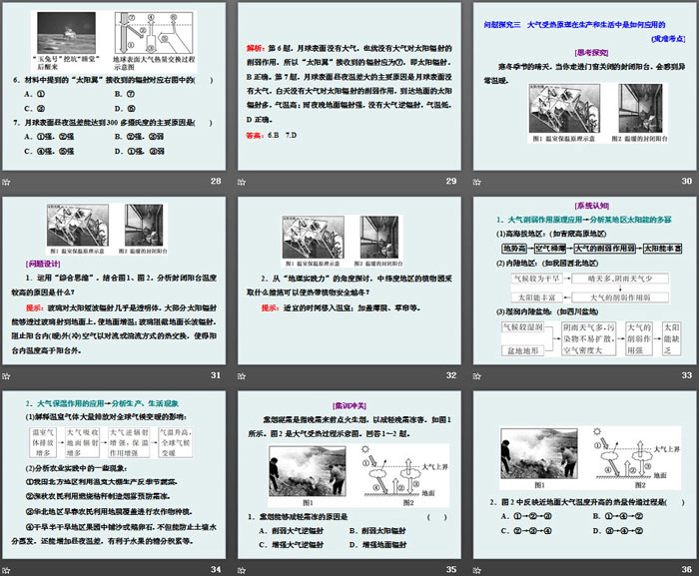699x576 pixels.
Task: Click the animation star icon under slide 36
Action: 475,569
